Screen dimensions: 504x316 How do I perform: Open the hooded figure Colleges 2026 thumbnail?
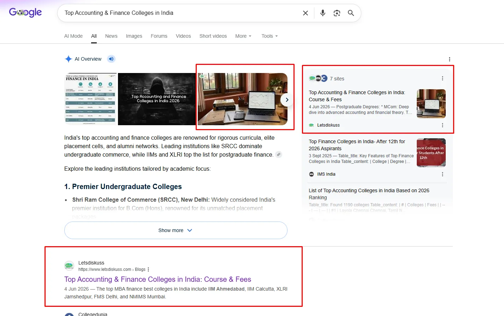[157, 99]
